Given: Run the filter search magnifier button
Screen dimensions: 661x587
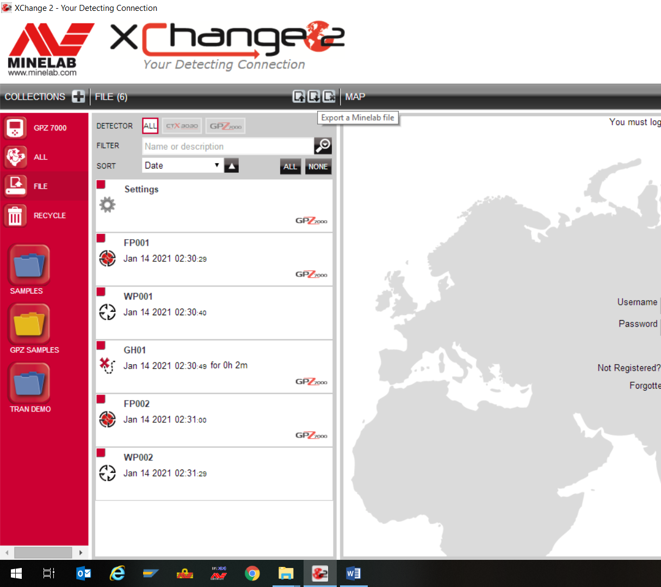Looking at the screenshot, I should point(323,146).
